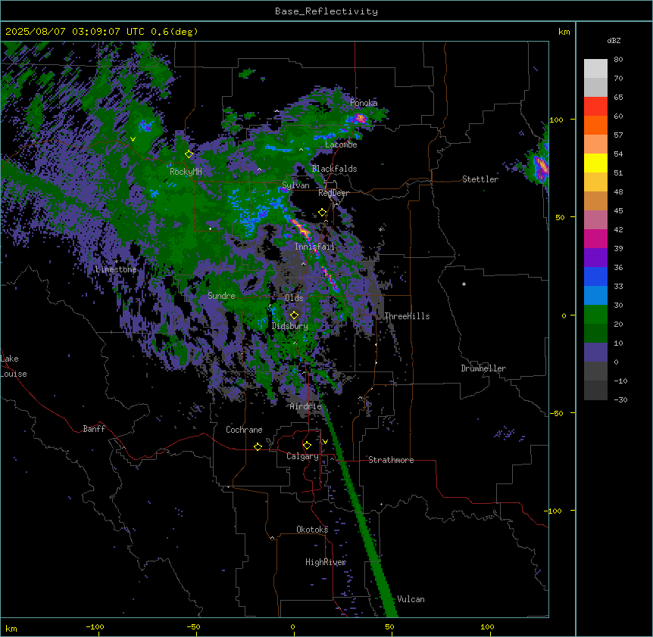Click the white plus marker north of Drumheller
653x637 pixels.
pyautogui.click(x=464, y=284)
